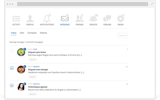Screen dimensions: 160x100
Task: Open the Forums speech bubbles icon
Action: 107,19
